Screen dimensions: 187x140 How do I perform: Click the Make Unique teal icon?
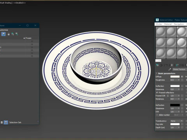(x=177, y=65)
